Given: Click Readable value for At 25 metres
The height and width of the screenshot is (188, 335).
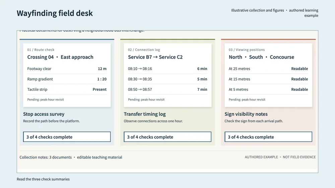Looking at the screenshot, I should click(x=299, y=68).
